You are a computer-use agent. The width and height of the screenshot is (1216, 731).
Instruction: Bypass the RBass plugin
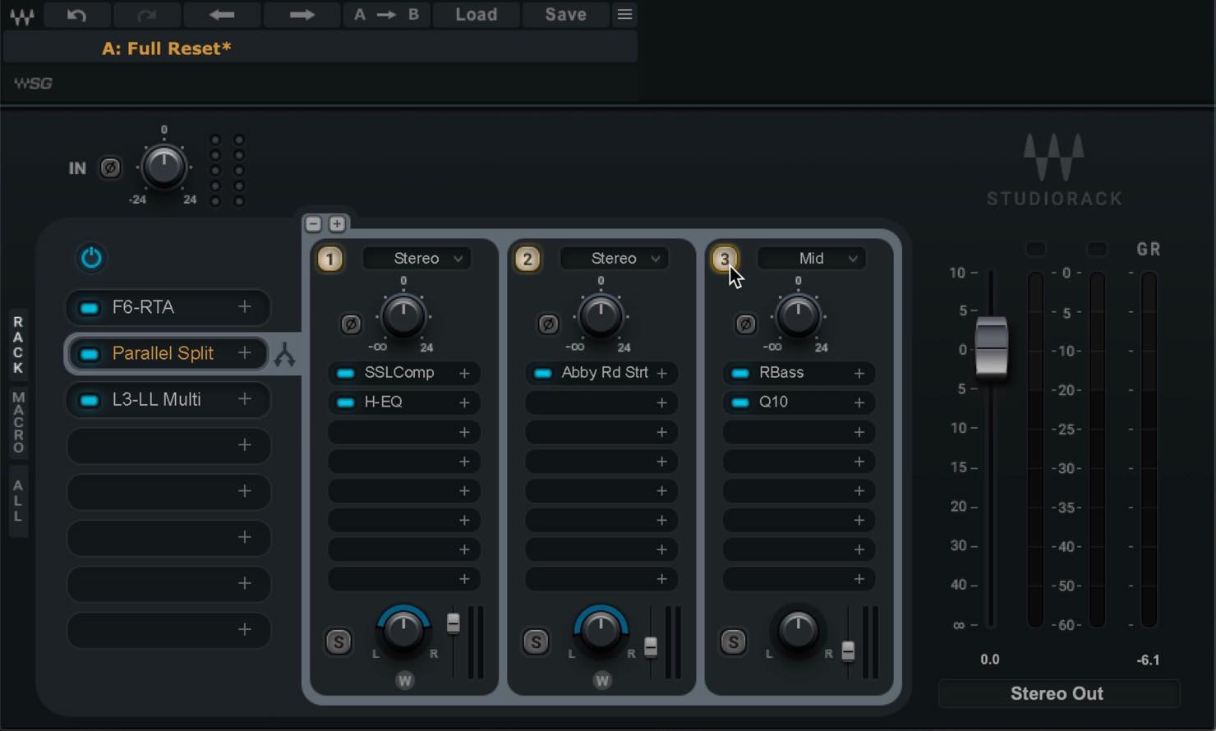coord(739,373)
